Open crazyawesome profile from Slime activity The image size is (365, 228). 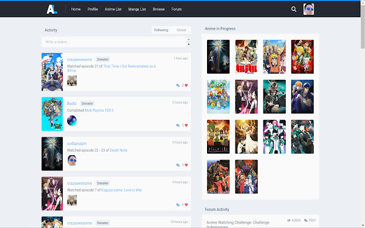point(79,59)
